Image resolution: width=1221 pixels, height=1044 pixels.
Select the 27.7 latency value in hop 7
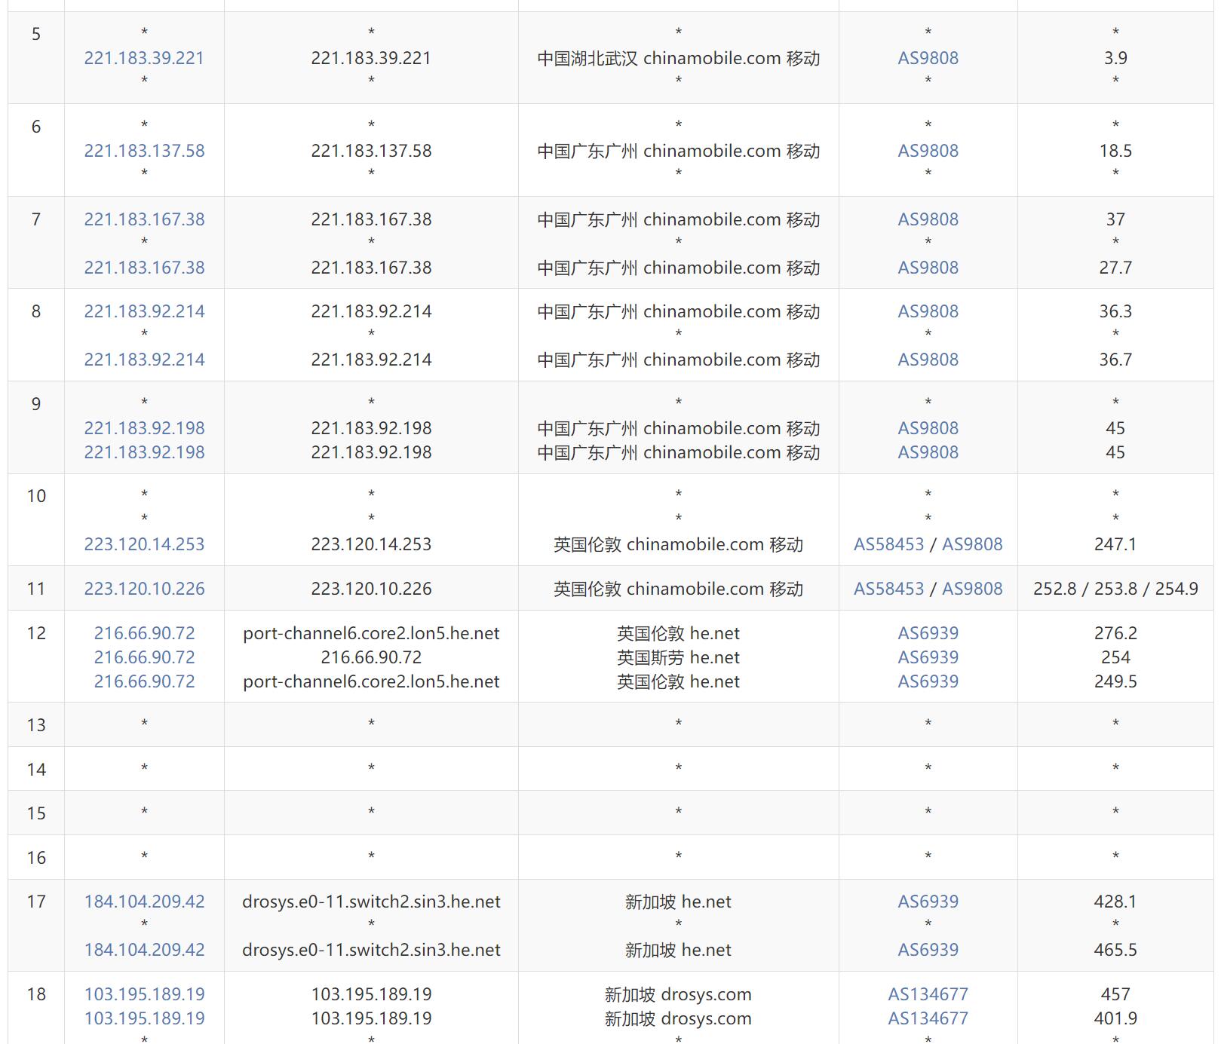point(1115,268)
